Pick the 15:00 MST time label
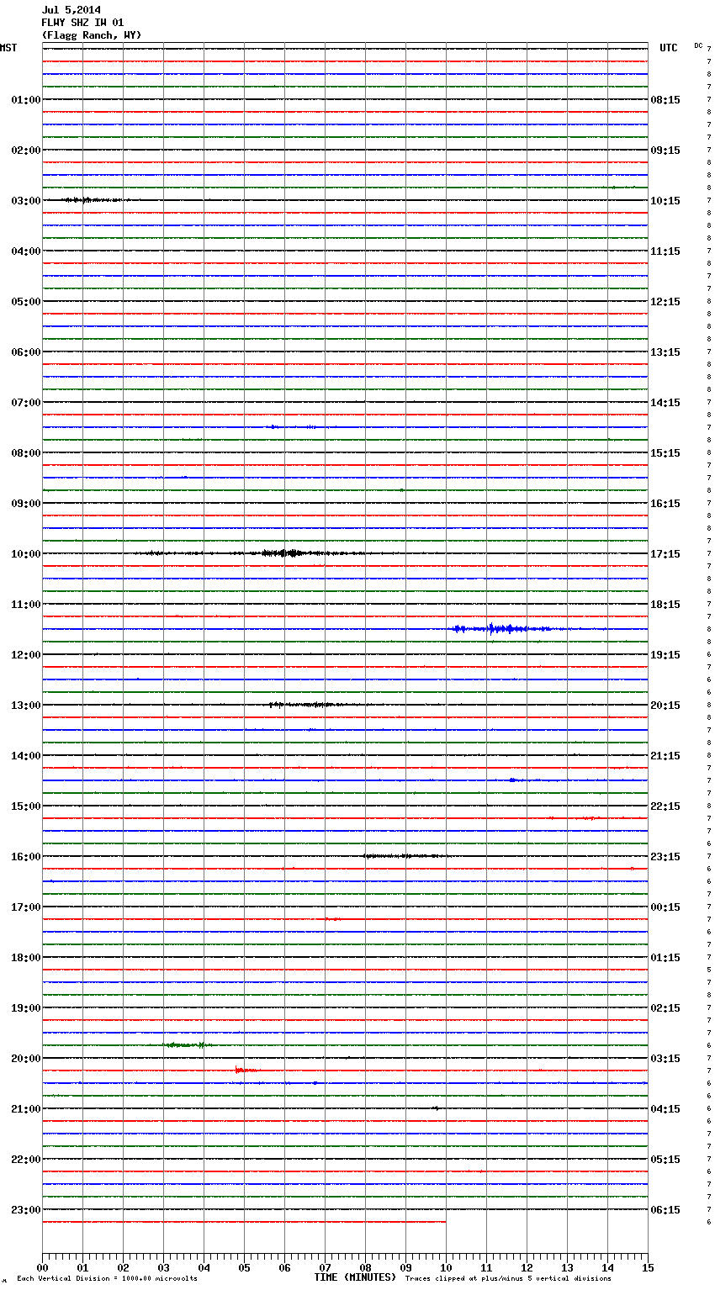Screen dimensions: 715x1290 25,806
